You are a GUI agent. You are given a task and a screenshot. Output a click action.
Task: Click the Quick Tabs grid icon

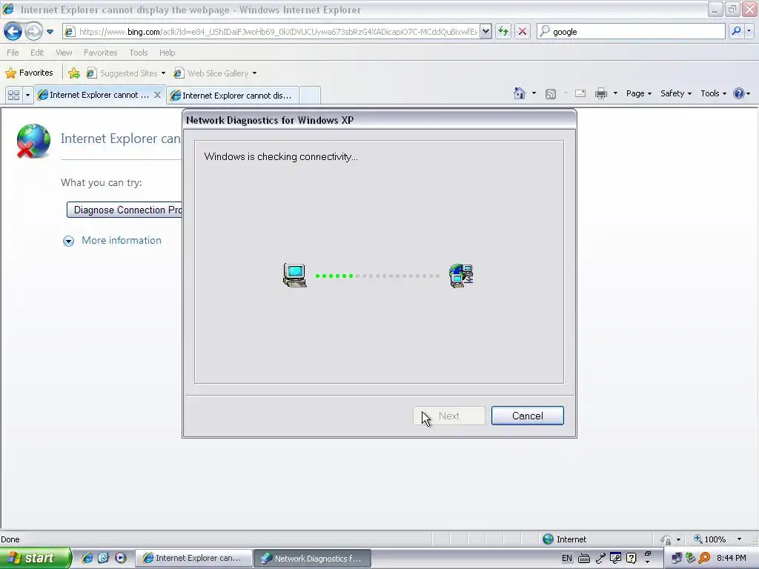(13, 96)
